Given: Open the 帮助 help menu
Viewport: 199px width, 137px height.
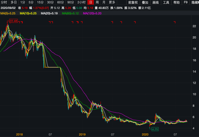Looking at the screenshot, I should point(177,2).
